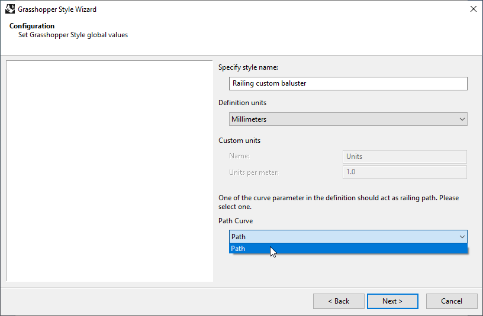
Task: Click the Specify style name label
Action: pos(248,67)
